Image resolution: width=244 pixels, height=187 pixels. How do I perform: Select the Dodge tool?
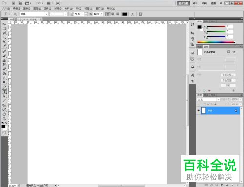click(4, 82)
